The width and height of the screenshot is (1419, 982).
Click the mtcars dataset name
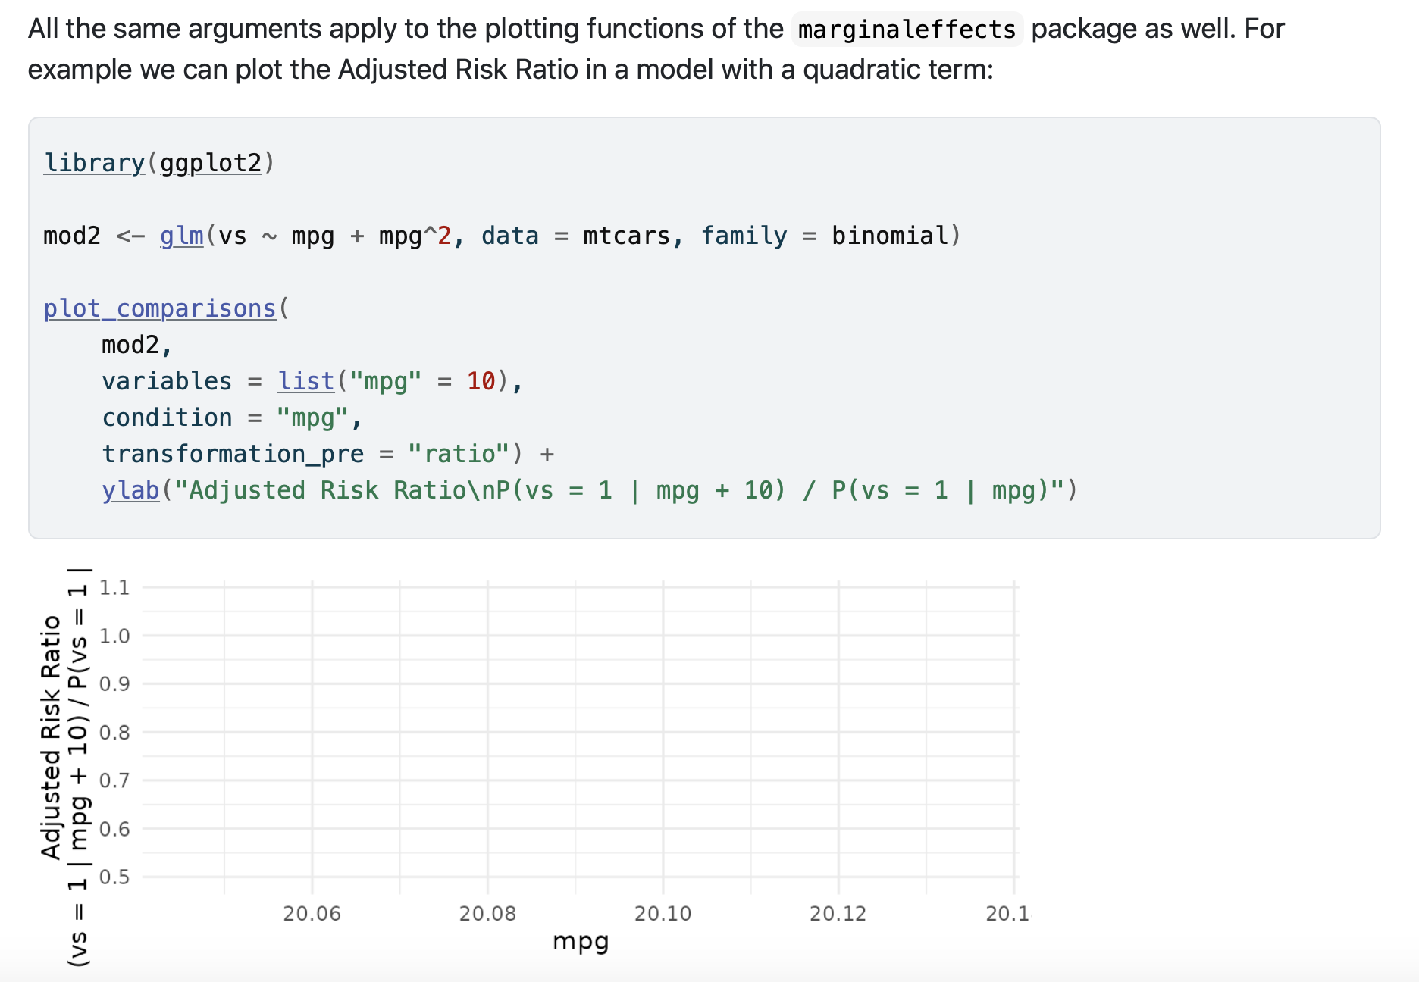point(627,236)
